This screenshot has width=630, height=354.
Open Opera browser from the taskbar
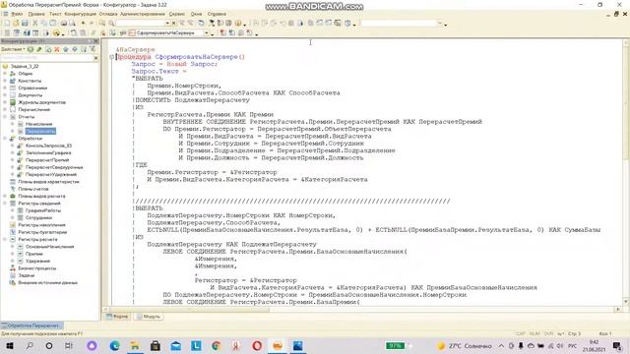point(257,346)
